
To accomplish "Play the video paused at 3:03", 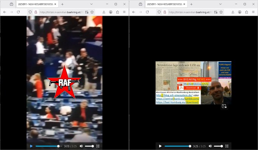I will (x=31, y=146).
